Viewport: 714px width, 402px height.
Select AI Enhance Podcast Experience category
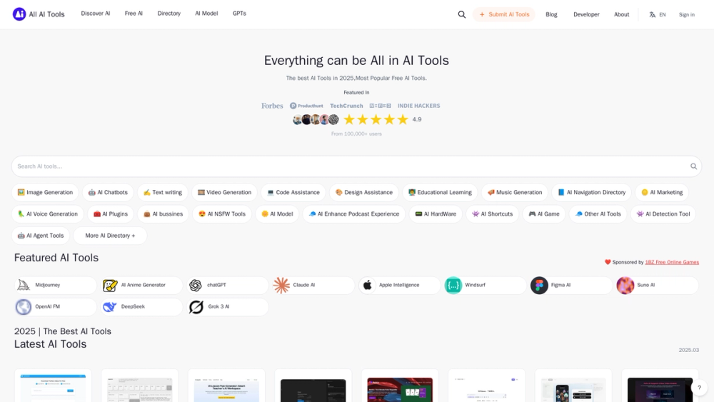coord(354,214)
